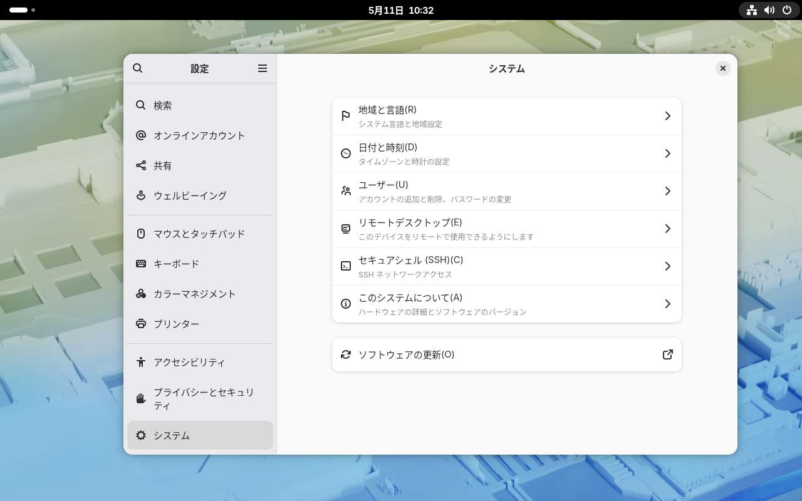The image size is (802, 501).
Task: Click the external link icon on ソフトウェアの更新
Action: point(668,354)
